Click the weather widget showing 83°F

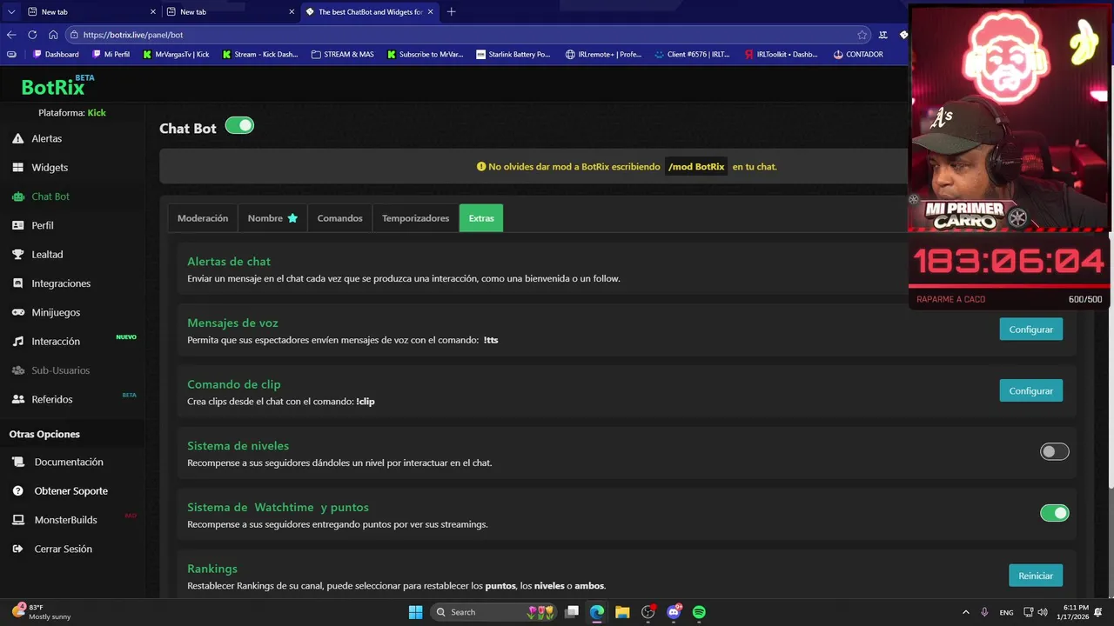click(x=42, y=612)
